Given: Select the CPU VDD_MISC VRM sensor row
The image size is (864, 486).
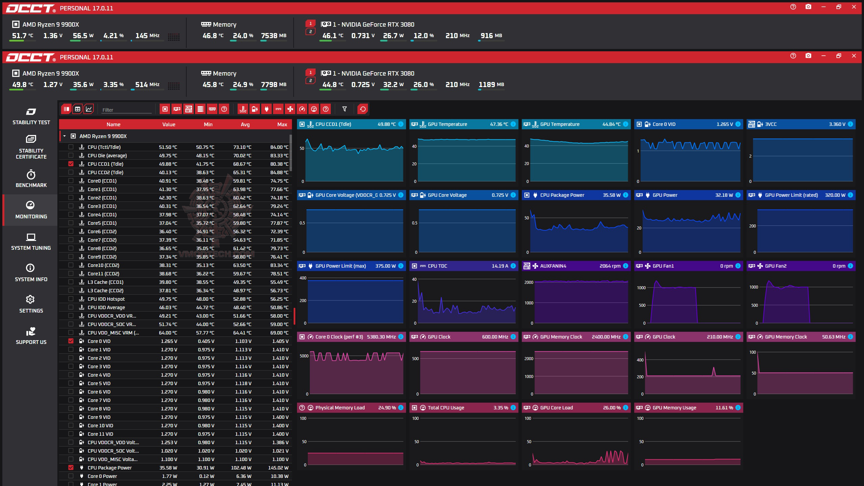Looking at the screenshot, I should click(x=175, y=333).
